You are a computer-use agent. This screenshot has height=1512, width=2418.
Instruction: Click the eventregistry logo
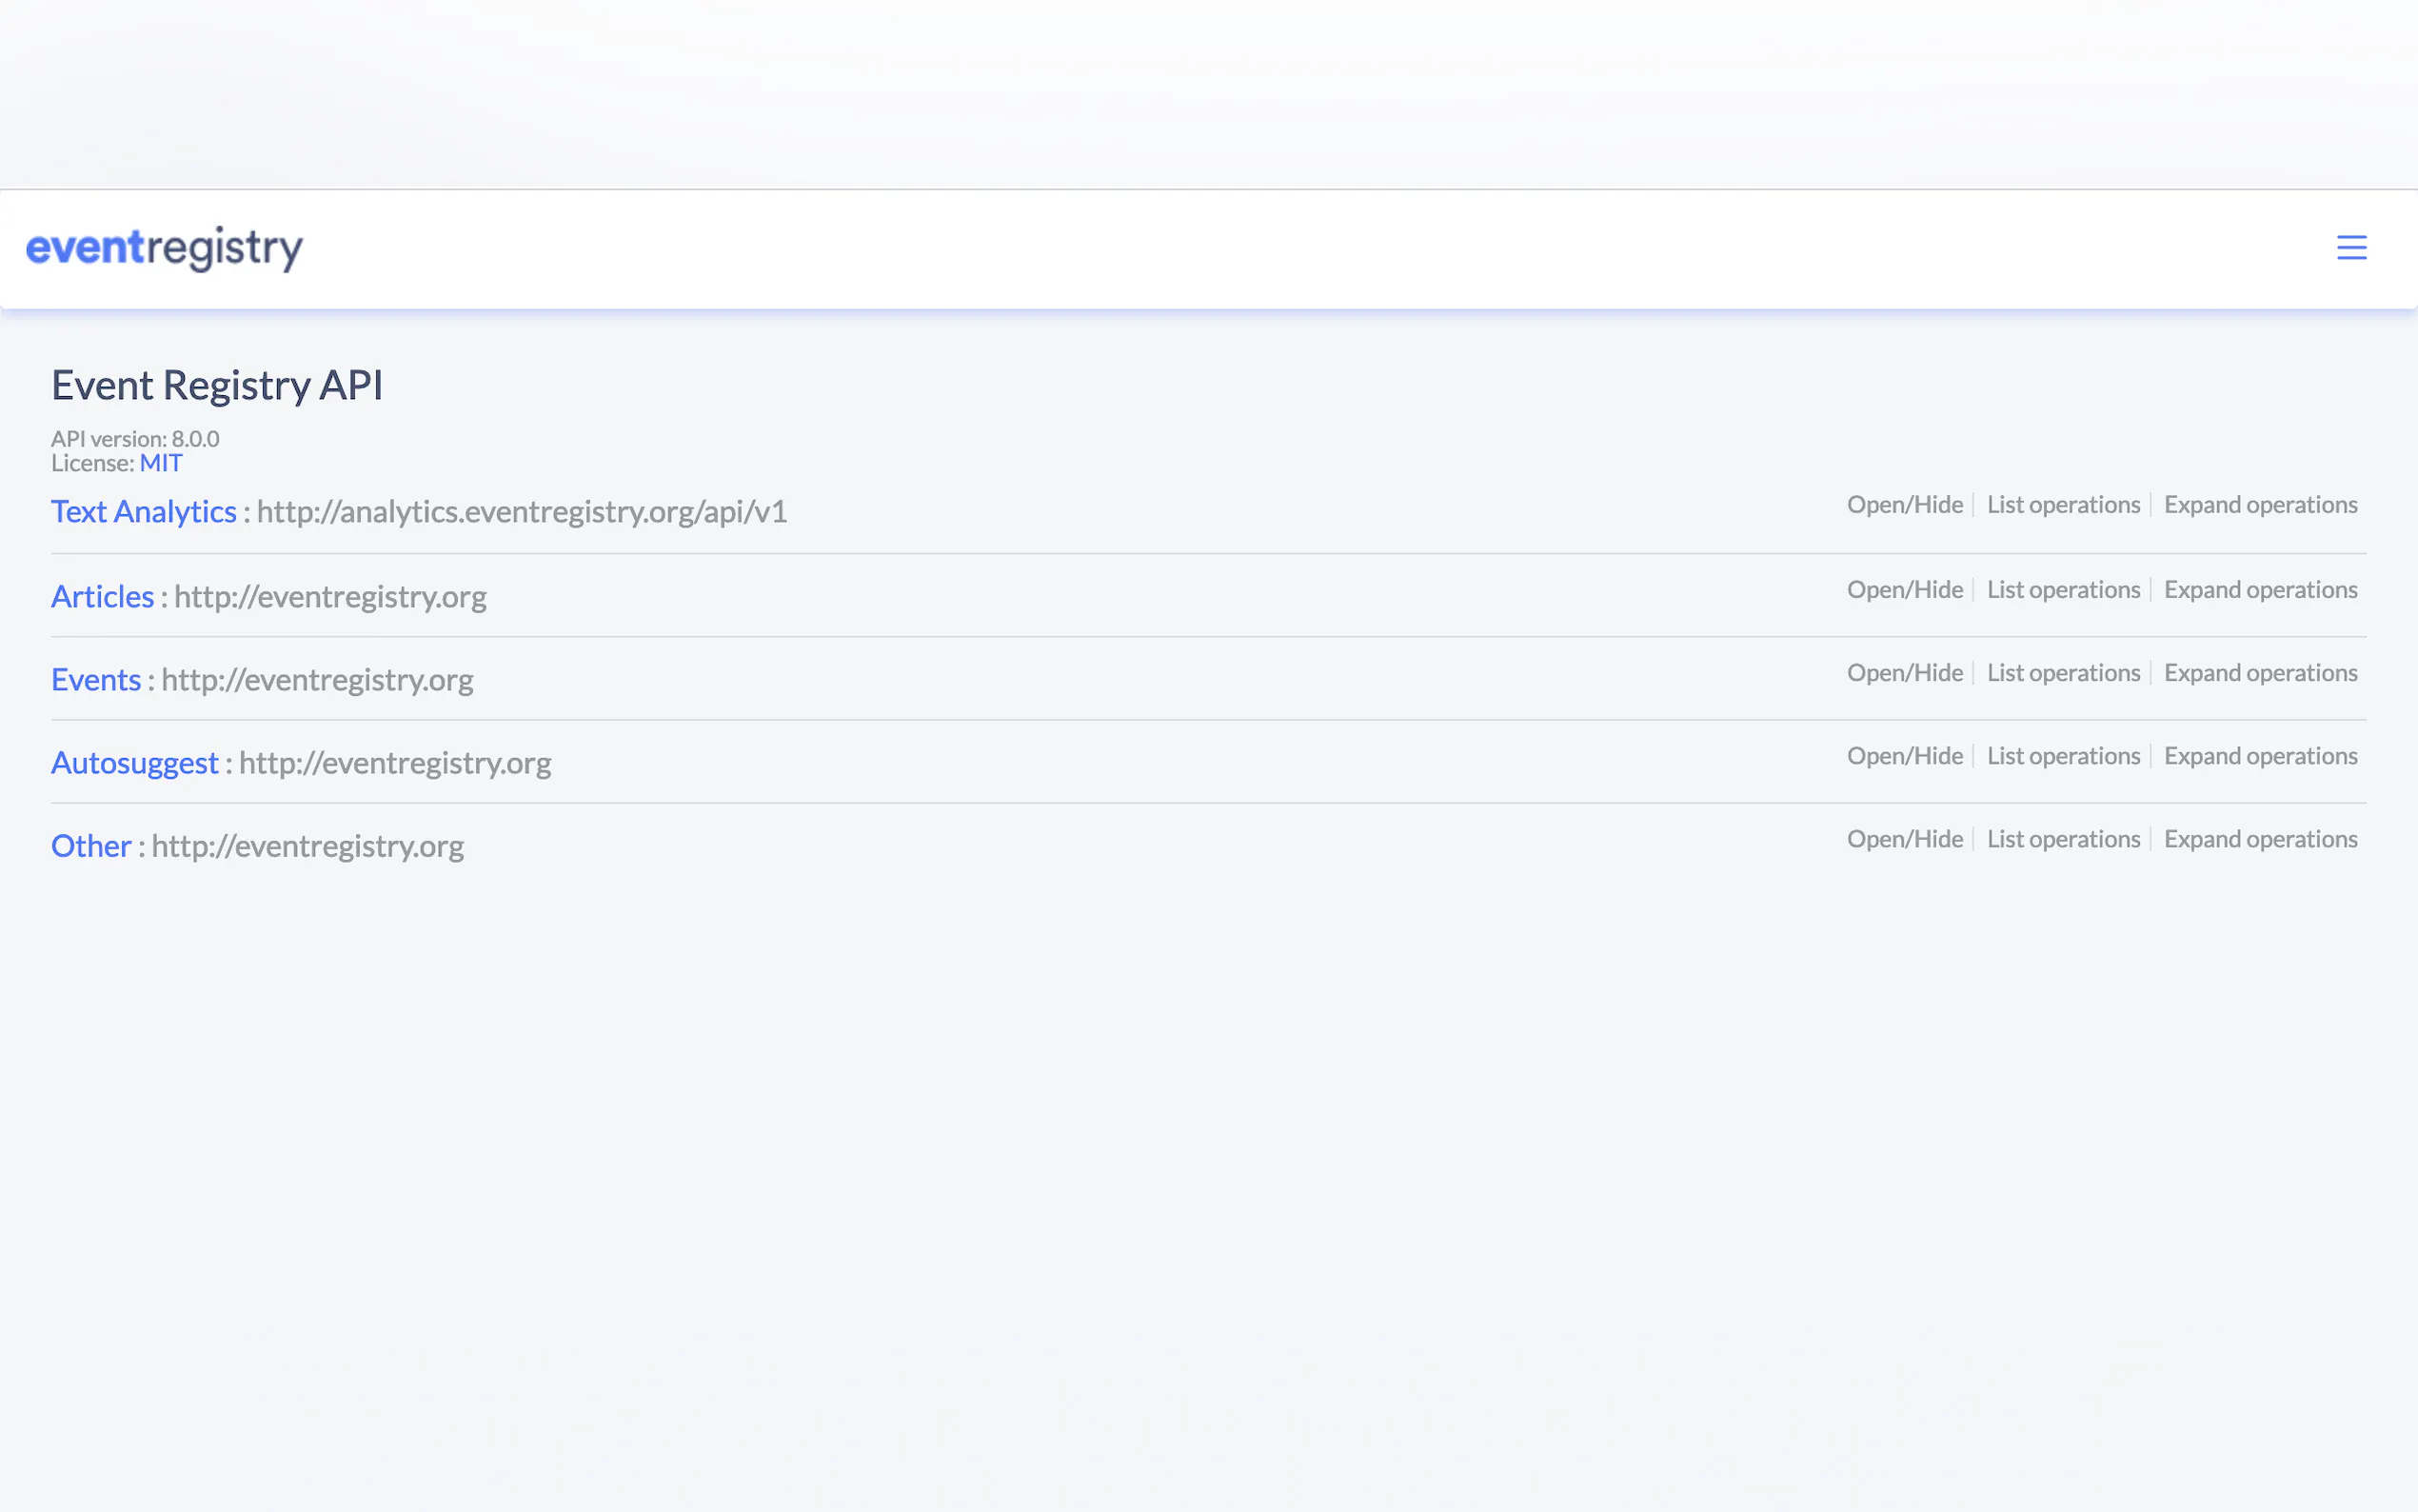click(x=164, y=248)
